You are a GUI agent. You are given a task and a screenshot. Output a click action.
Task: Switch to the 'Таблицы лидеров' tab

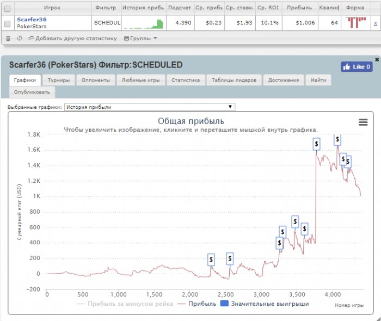(x=234, y=80)
